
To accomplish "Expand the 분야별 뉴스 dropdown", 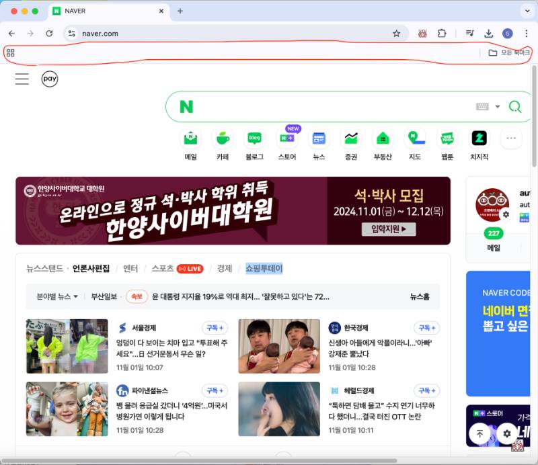I will tap(57, 296).
